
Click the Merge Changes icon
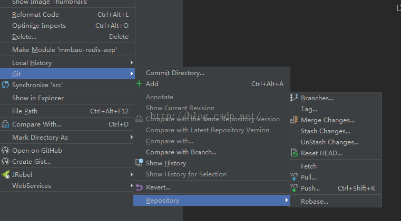(x=294, y=120)
